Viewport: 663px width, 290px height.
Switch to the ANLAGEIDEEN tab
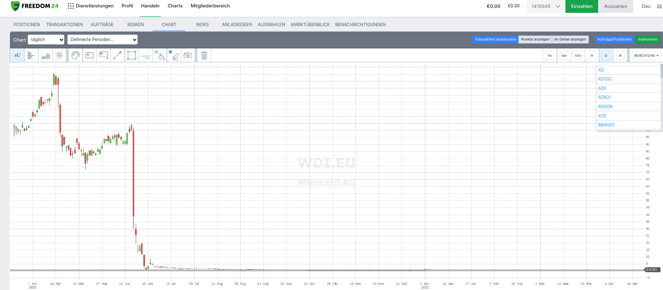(x=237, y=25)
